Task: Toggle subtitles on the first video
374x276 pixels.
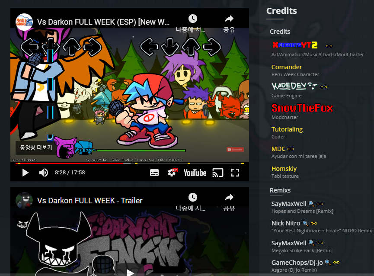Action: click(x=154, y=173)
